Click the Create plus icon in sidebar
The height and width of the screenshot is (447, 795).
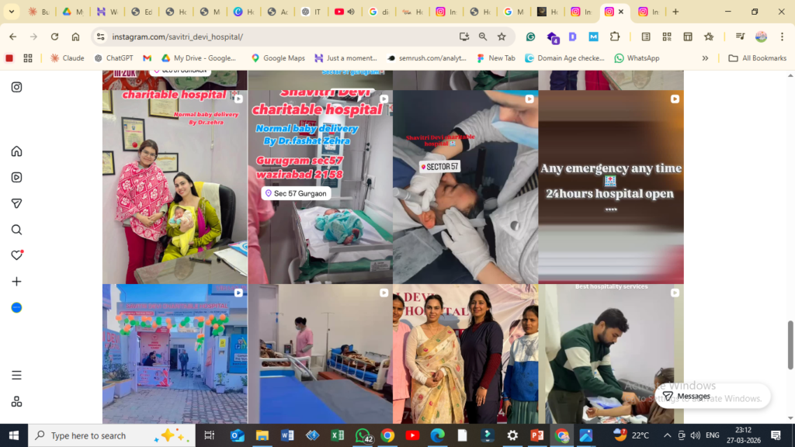pos(16,282)
